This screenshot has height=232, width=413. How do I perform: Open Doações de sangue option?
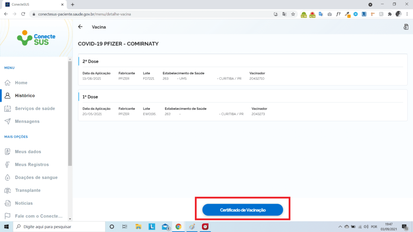coord(36,178)
